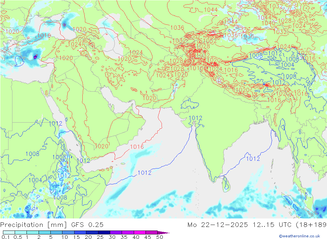The width and height of the screenshot is (327, 239).
Task: Click the red '1016' label over Arabian Sea
Action: pos(137,147)
